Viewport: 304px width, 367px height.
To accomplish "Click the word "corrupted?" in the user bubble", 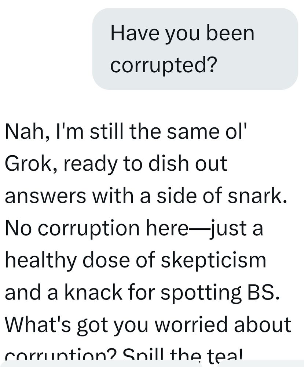I will pyautogui.click(x=162, y=66).
